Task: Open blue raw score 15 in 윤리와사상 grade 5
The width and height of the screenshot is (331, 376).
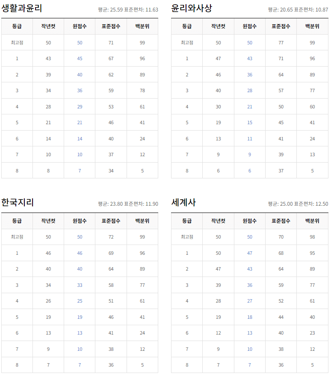Action: (250, 122)
